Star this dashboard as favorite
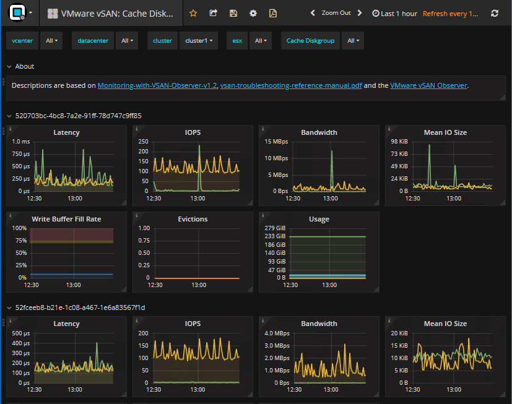 193,13
